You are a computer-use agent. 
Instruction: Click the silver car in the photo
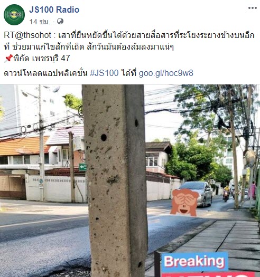coord(198,194)
